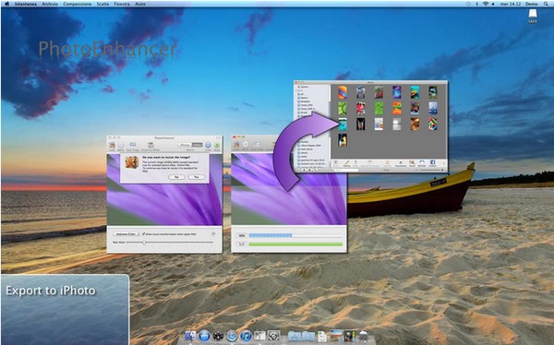Open the Trash in the Dock

pyautogui.click(x=363, y=335)
